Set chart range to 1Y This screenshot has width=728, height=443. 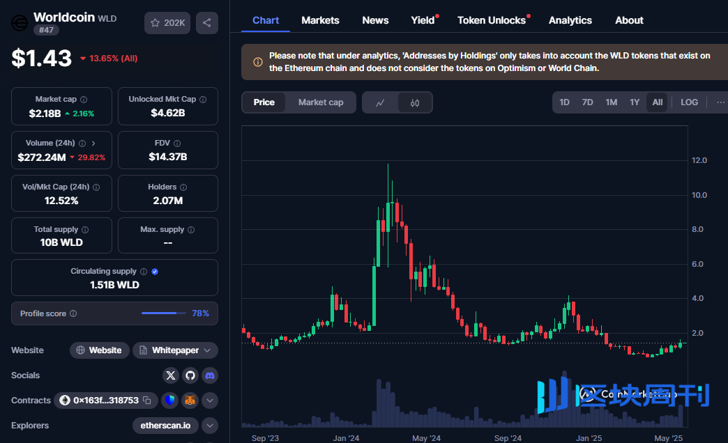coord(635,102)
